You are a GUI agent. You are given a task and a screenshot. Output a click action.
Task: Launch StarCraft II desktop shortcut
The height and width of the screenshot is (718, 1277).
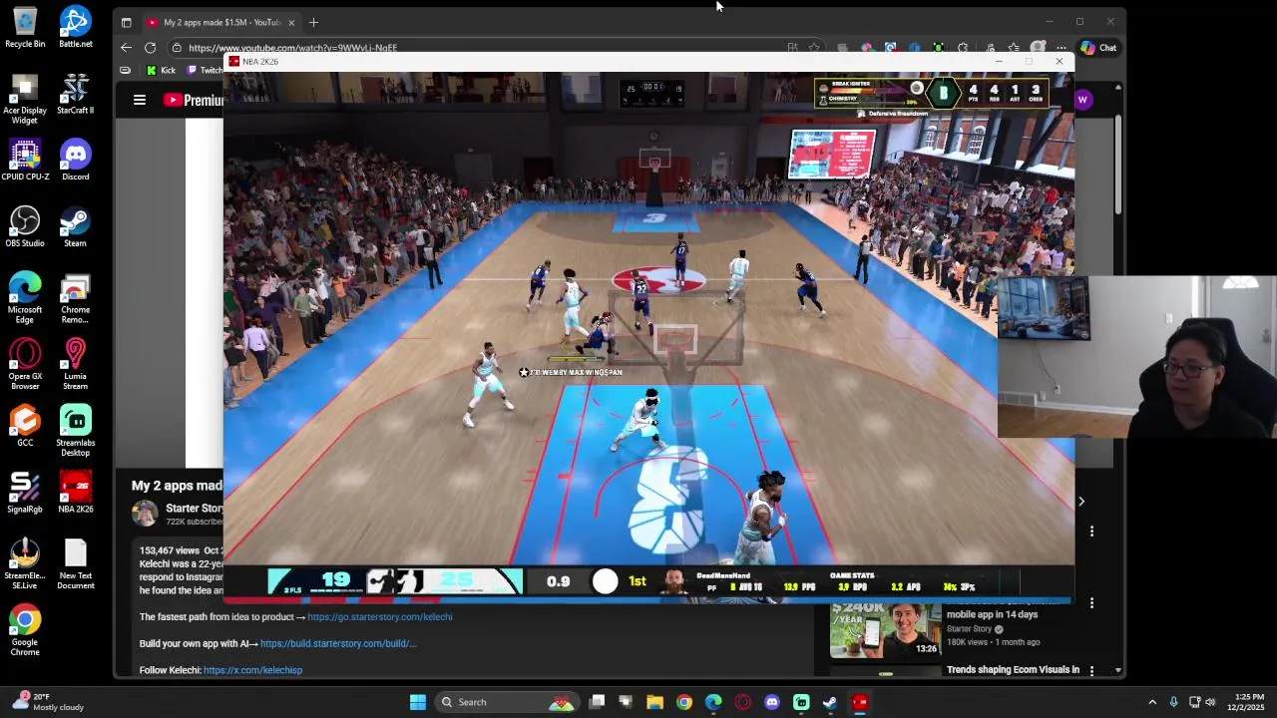[75, 95]
